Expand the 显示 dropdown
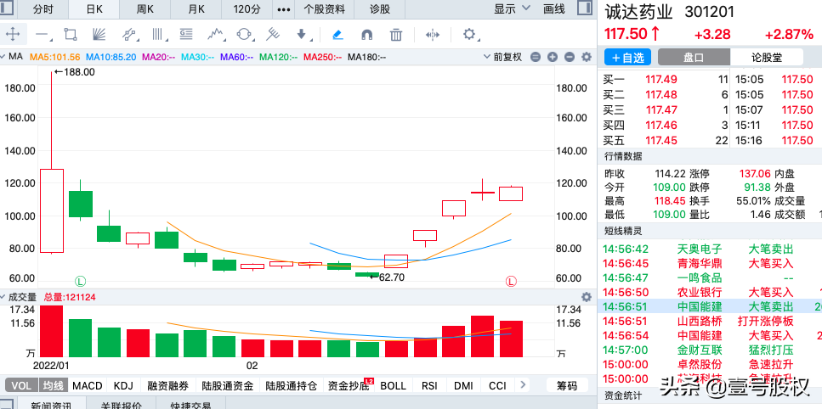The image size is (822, 409). tap(513, 8)
